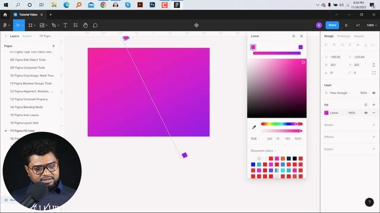Viewport: 380px width, 213px height.
Task: Click the component icon in toolbar center
Action: (x=197, y=25)
